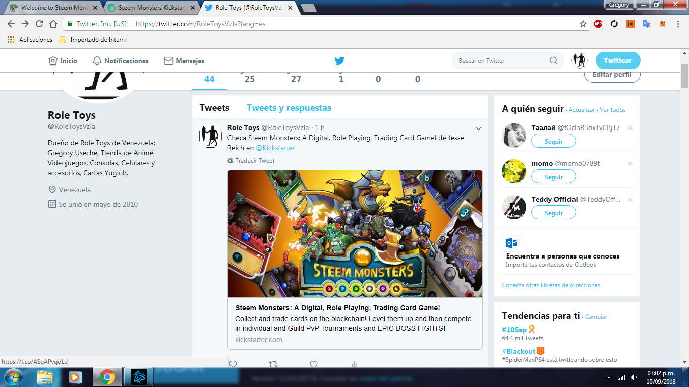689x387 pixels.
Task: Open the Aplicaciones apps shortcut
Action: click(30, 40)
